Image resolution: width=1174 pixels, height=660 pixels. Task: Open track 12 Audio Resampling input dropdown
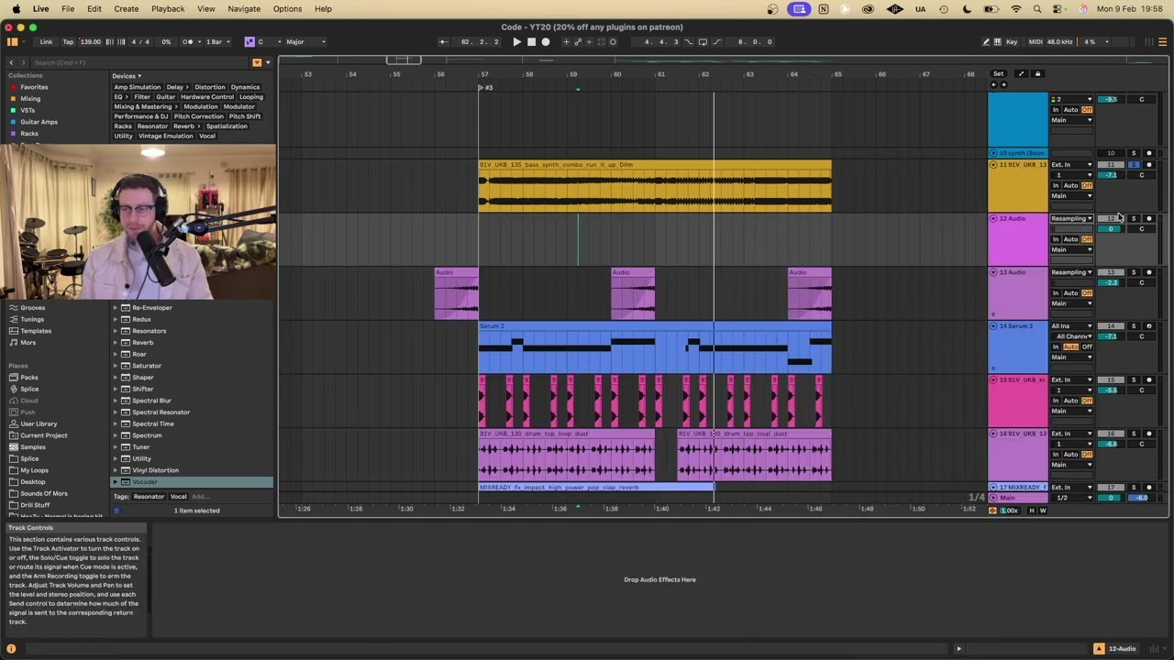pos(1071,218)
